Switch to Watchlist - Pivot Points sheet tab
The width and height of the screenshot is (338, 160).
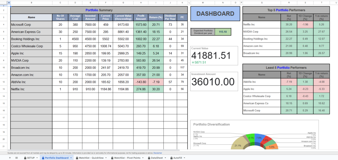(x=127, y=158)
